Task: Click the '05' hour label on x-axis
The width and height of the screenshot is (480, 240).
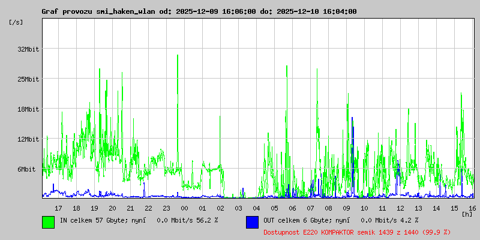Action: pyautogui.click(x=275, y=208)
